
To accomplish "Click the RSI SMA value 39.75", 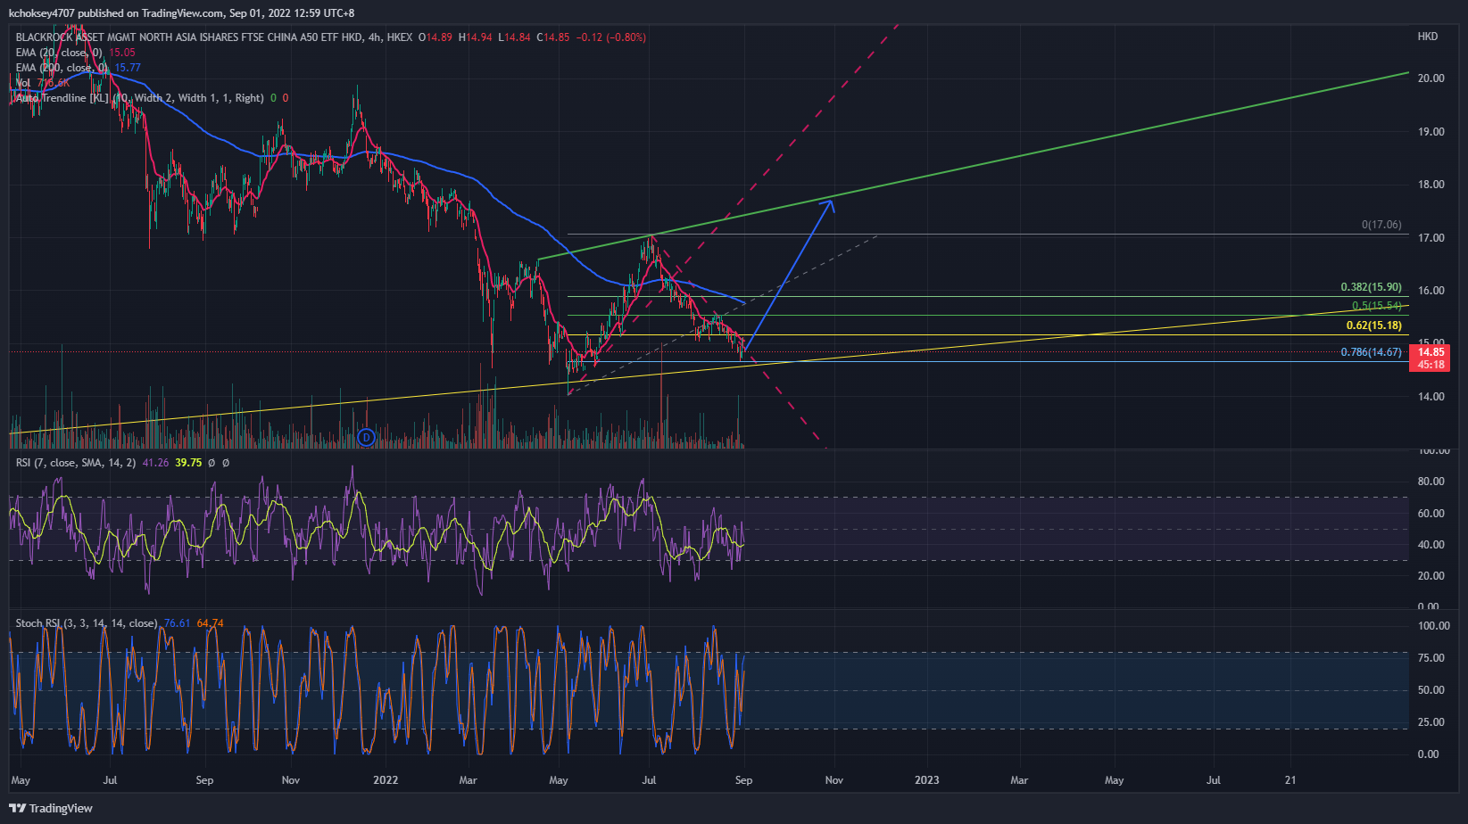I will tap(188, 463).
